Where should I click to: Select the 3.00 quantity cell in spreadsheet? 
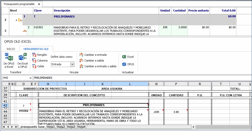(176, 112)
